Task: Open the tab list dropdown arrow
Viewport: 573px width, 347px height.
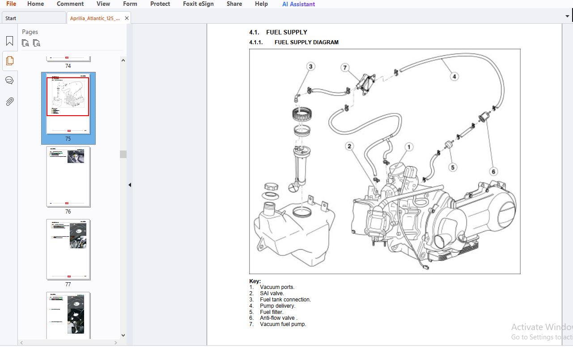Action: coord(567,16)
